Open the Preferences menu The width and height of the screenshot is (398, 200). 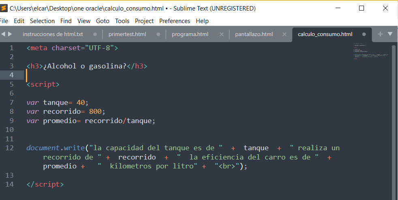pyautogui.click(x=175, y=21)
